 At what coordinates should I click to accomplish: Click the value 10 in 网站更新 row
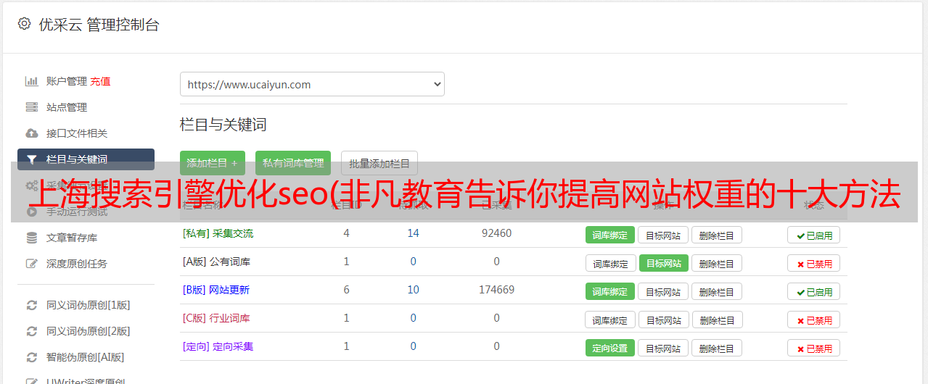point(413,290)
